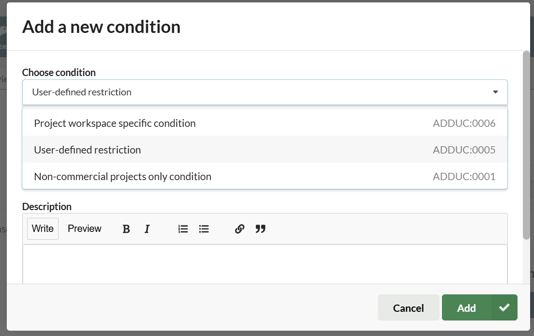
Task: Insert a bulleted list in description
Action: pos(204,229)
